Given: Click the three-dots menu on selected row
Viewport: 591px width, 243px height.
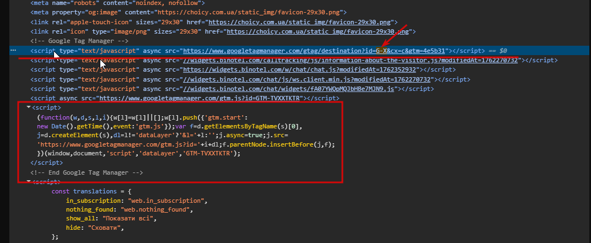Looking at the screenshot, I should point(13,50).
